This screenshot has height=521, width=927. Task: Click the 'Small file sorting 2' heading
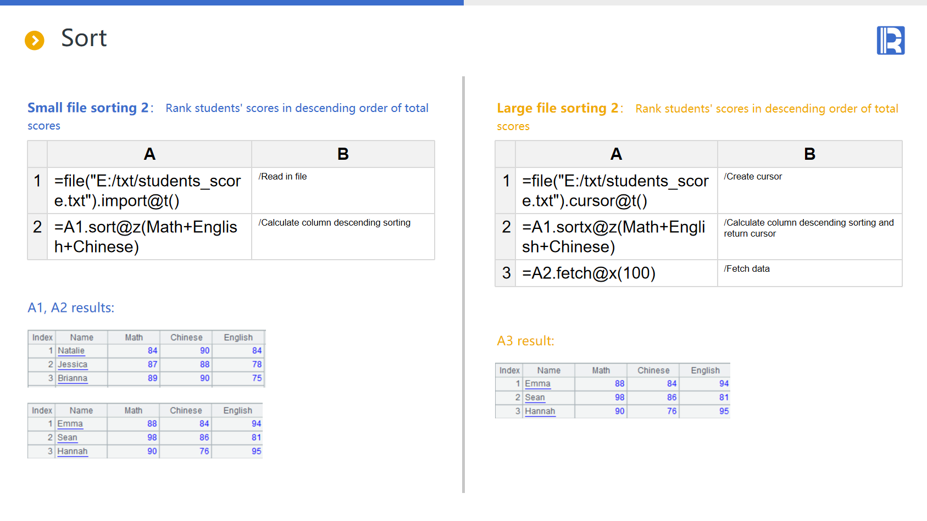(88, 108)
